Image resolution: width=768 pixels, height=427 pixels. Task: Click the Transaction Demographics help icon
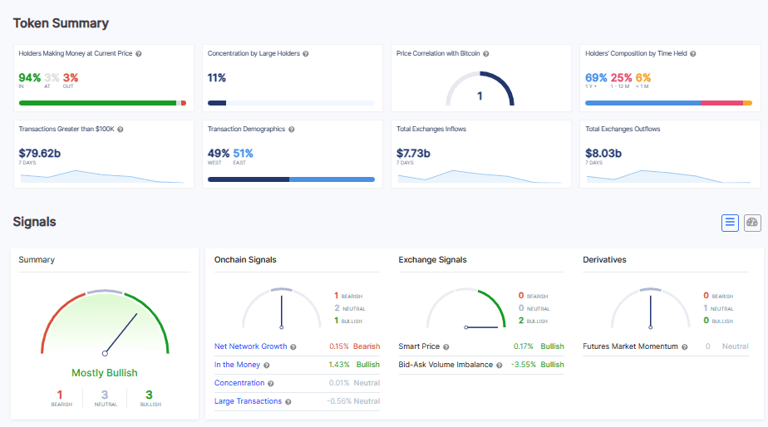click(x=292, y=130)
